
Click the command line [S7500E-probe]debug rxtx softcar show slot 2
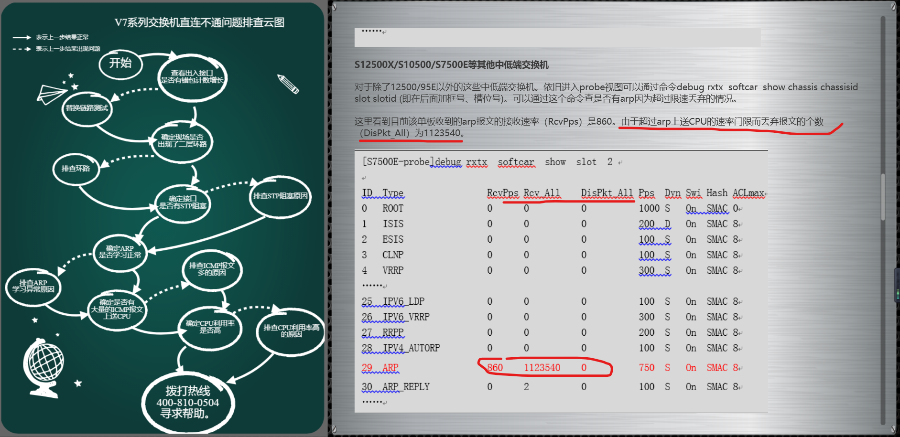point(488,162)
